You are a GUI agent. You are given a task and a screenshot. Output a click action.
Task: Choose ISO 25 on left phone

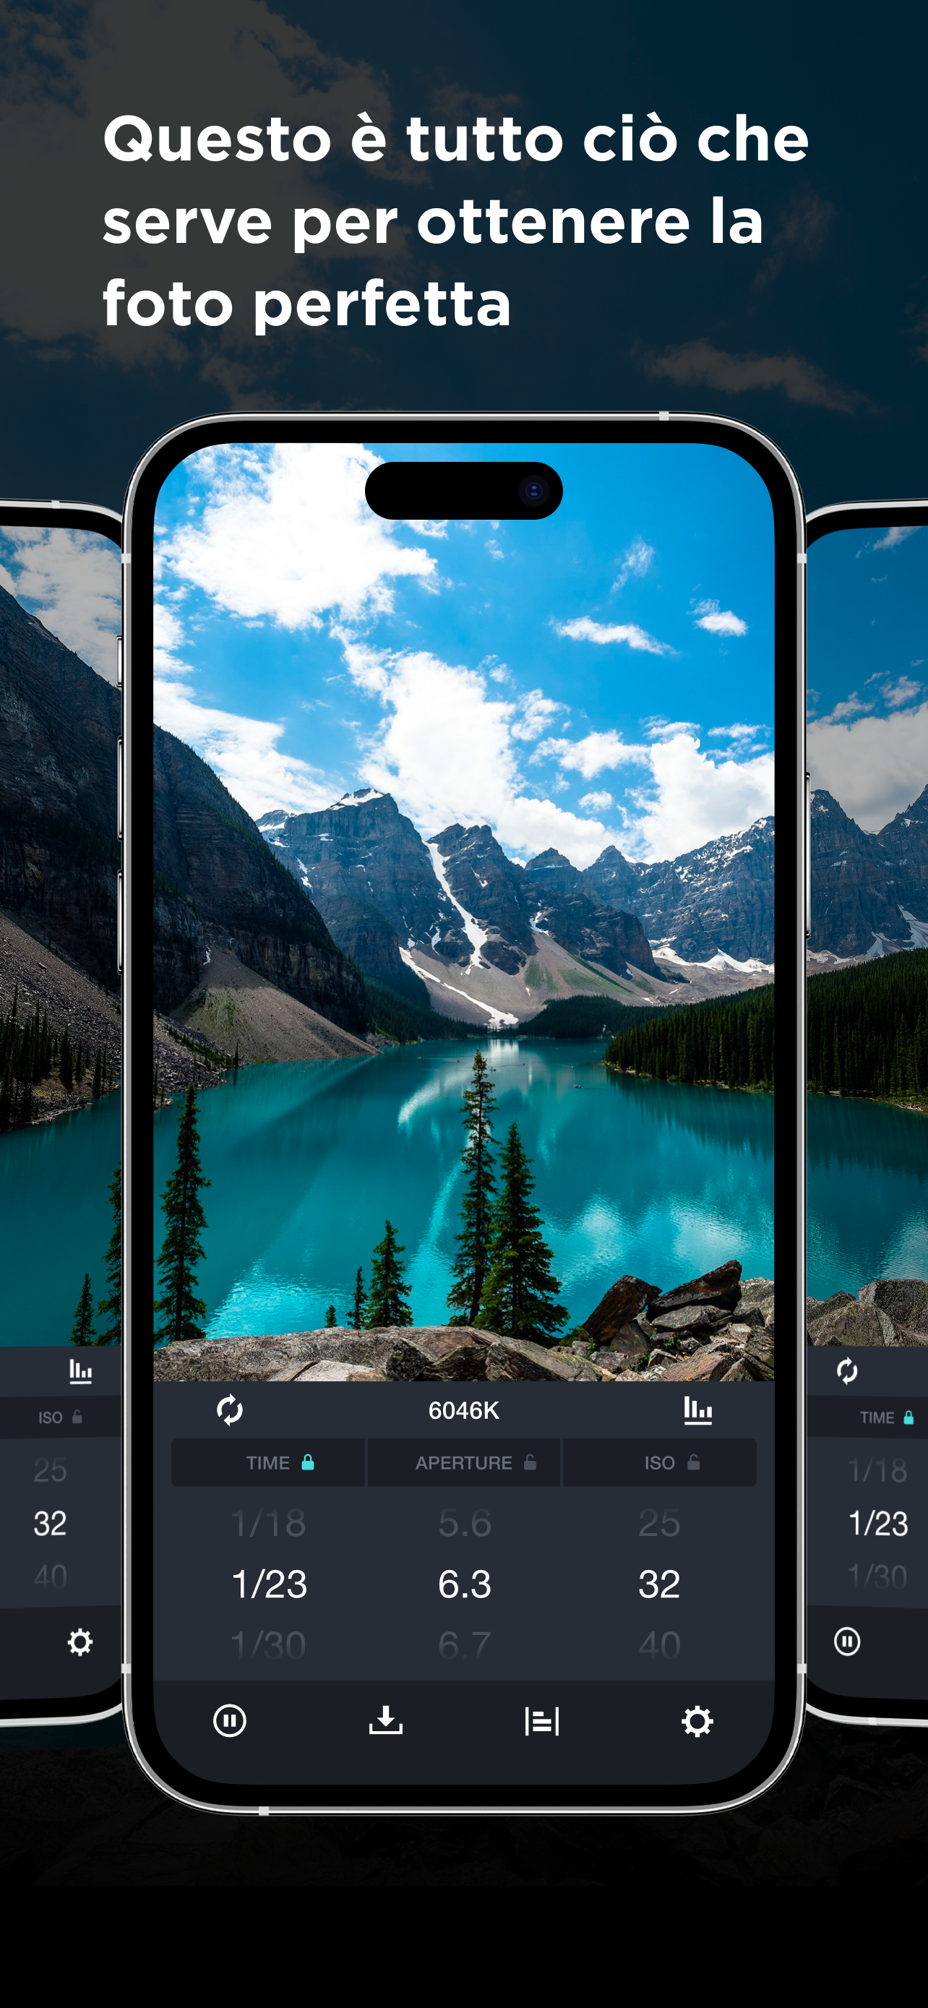click(x=50, y=1470)
